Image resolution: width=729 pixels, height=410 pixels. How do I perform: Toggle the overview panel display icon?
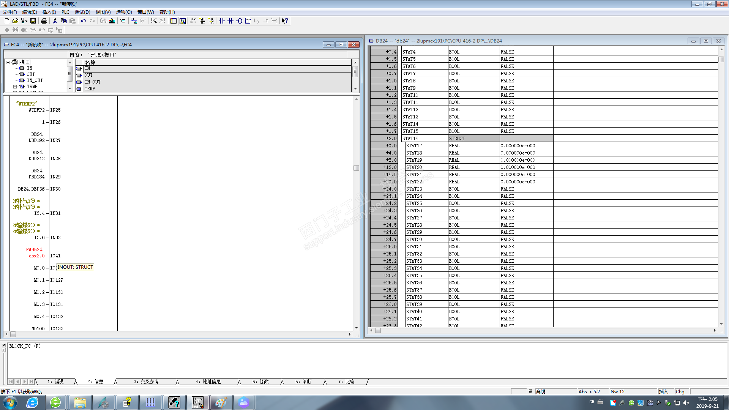click(x=174, y=21)
